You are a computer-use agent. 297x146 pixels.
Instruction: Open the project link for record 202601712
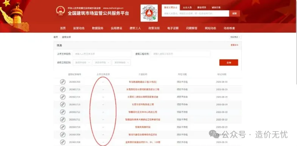143,112
